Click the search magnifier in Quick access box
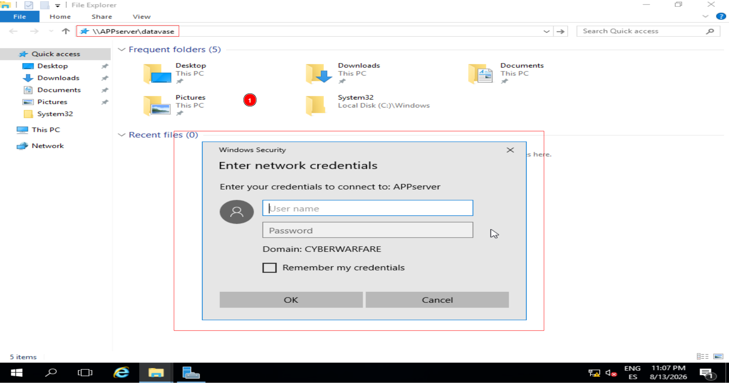 [x=710, y=31]
